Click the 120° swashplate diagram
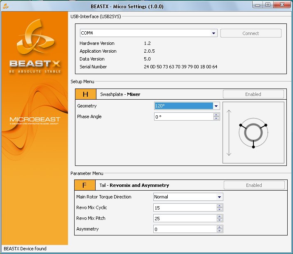The width and height of the screenshot is (293, 254). point(253,133)
